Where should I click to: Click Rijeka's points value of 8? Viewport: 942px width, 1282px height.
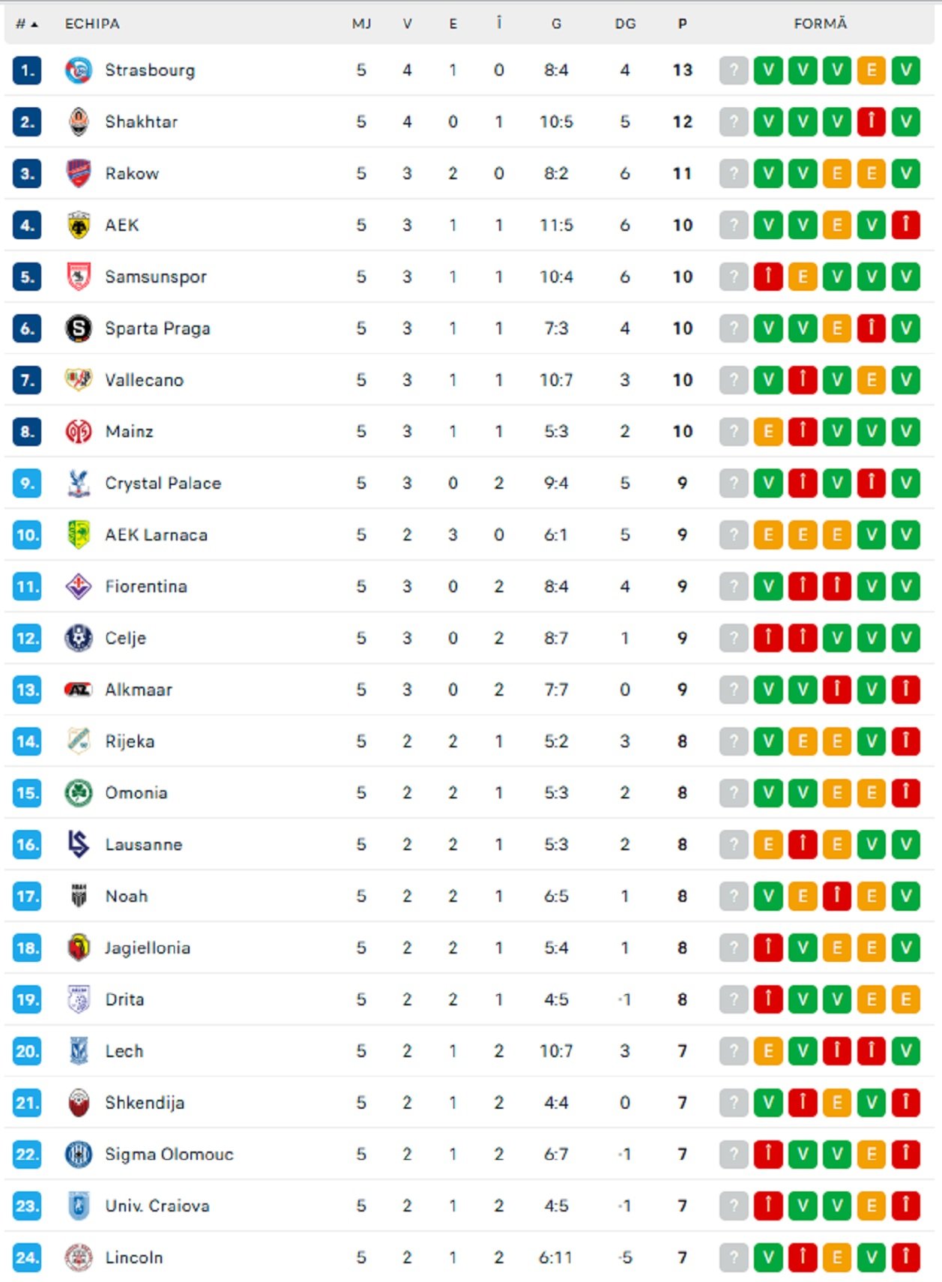click(680, 741)
